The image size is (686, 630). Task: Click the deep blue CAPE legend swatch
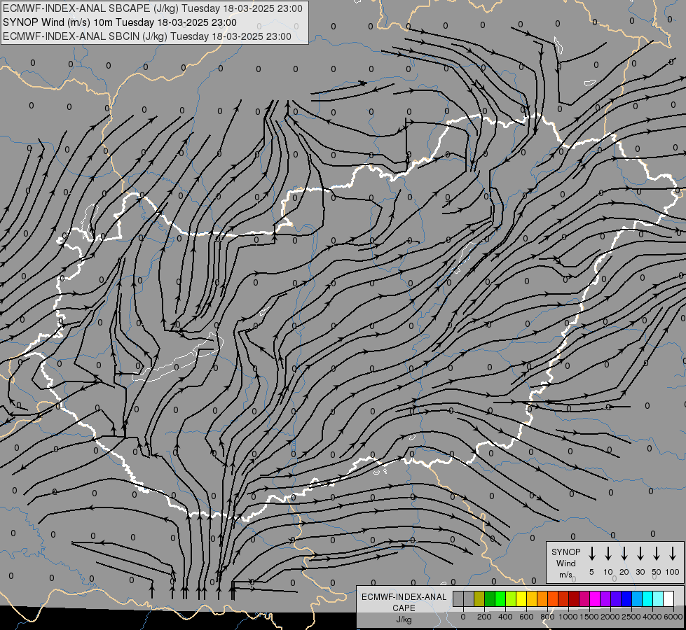[x=626, y=598]
